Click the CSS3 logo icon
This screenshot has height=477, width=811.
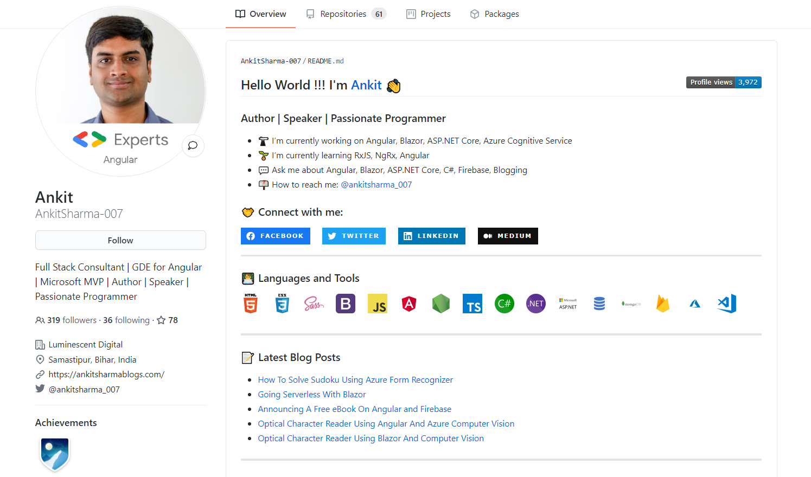[282, 304]
